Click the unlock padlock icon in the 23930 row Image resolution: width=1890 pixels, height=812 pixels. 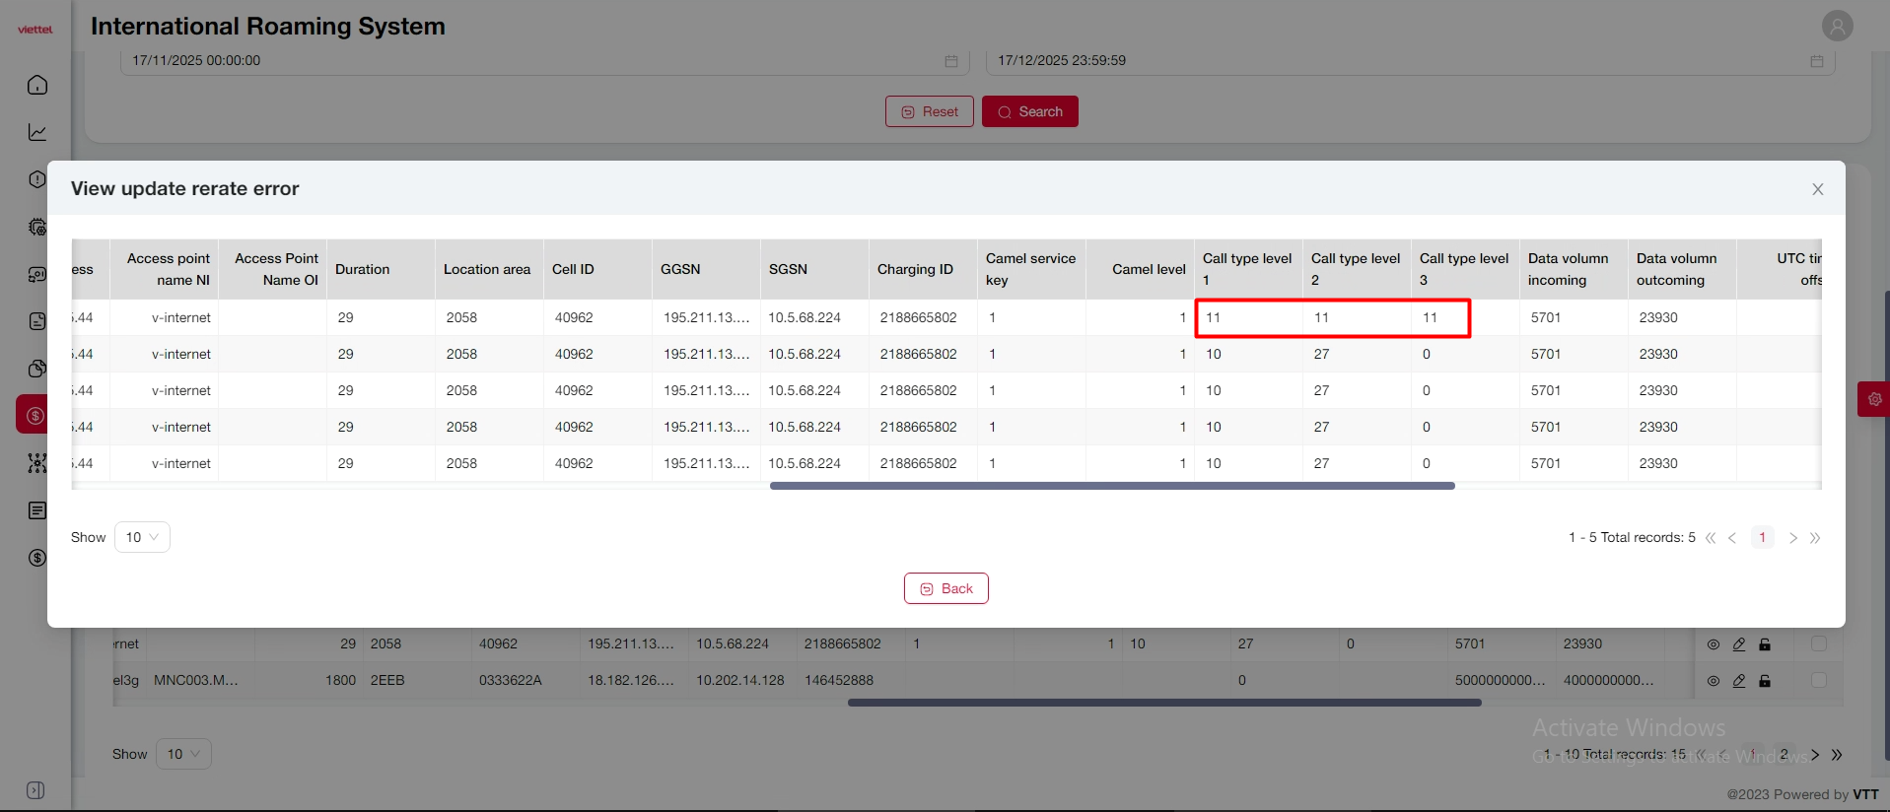1765,644
